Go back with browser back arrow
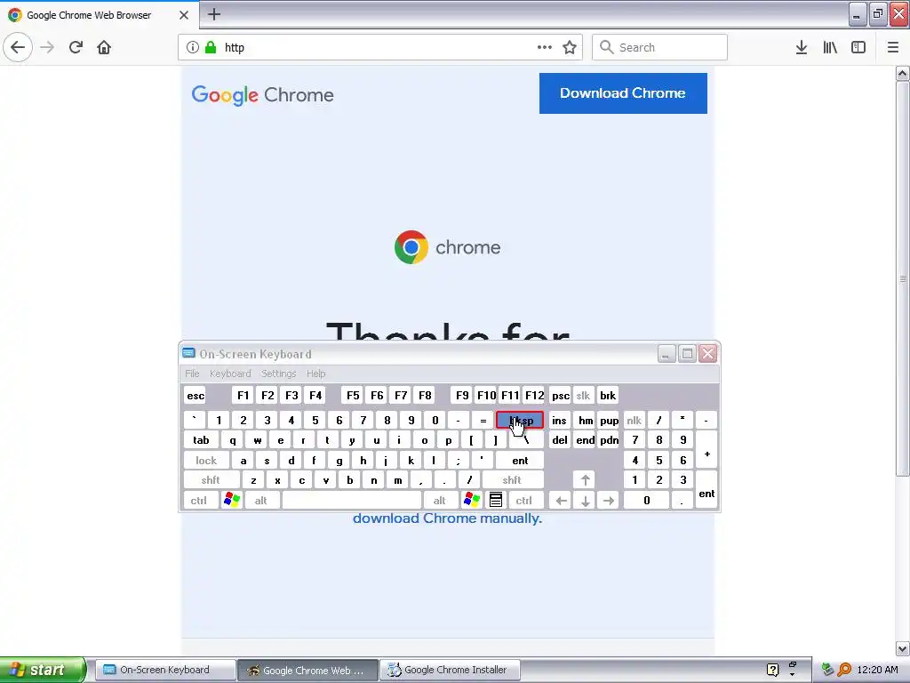 [18, 47]
